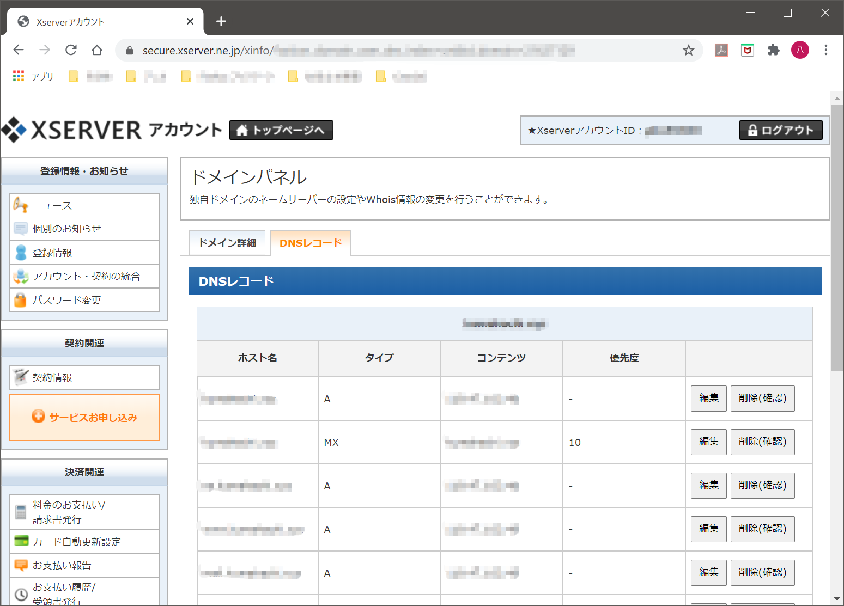Image resolution: width=844 pixels, height=606 pixels.
Task: Go to browser home icon
Action: (97, 50)
